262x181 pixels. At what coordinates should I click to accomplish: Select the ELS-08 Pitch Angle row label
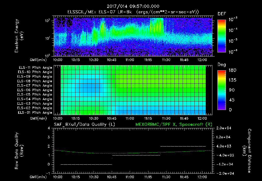coord(35,81)
